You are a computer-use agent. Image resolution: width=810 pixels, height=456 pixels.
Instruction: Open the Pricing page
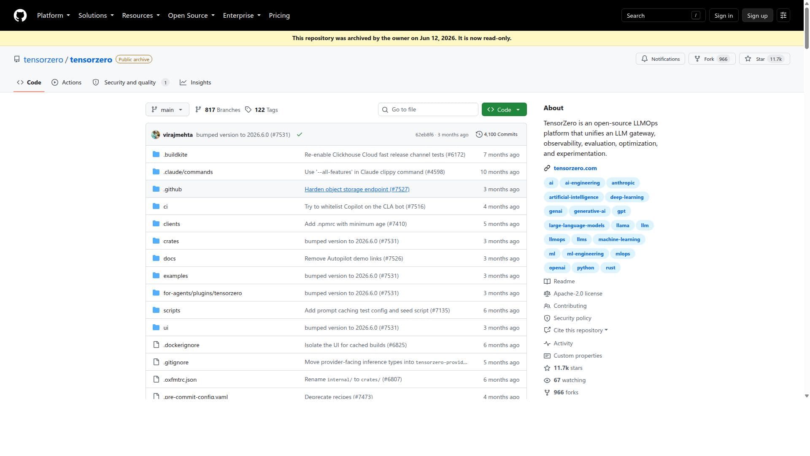pyautogui.click(x=279, y=16)
